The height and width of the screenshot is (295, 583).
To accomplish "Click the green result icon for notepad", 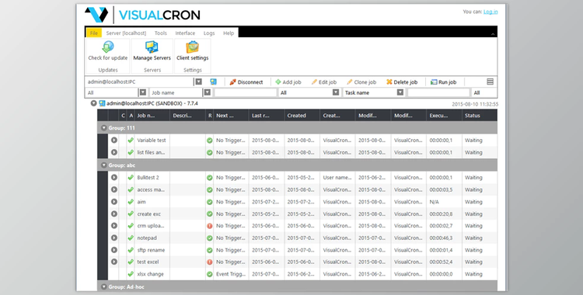I will (x=210, y=238).
